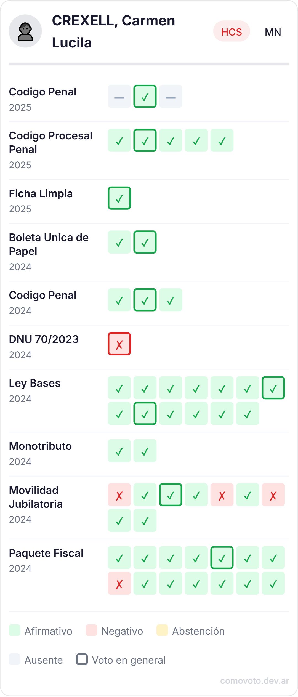Expand the Ley Bases 2024 section
Viewport: 298px width, 697px height.
pos(35,384)
